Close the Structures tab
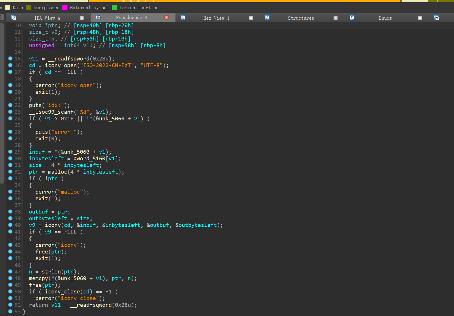The width and height of the screenshot is (454, 316). click(336, 18)
